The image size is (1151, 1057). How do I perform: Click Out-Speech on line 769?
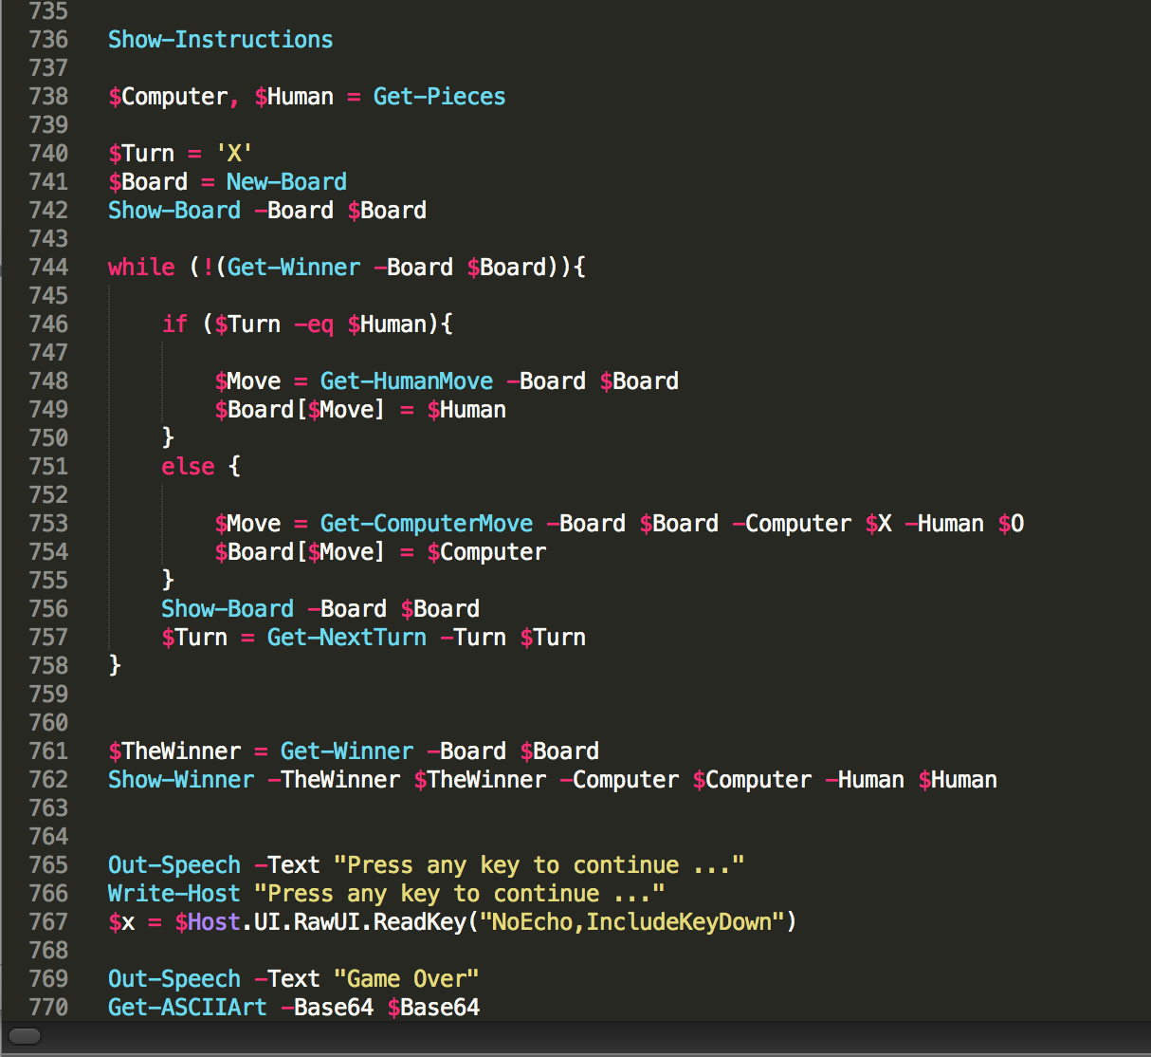click(x=174, y=979)
